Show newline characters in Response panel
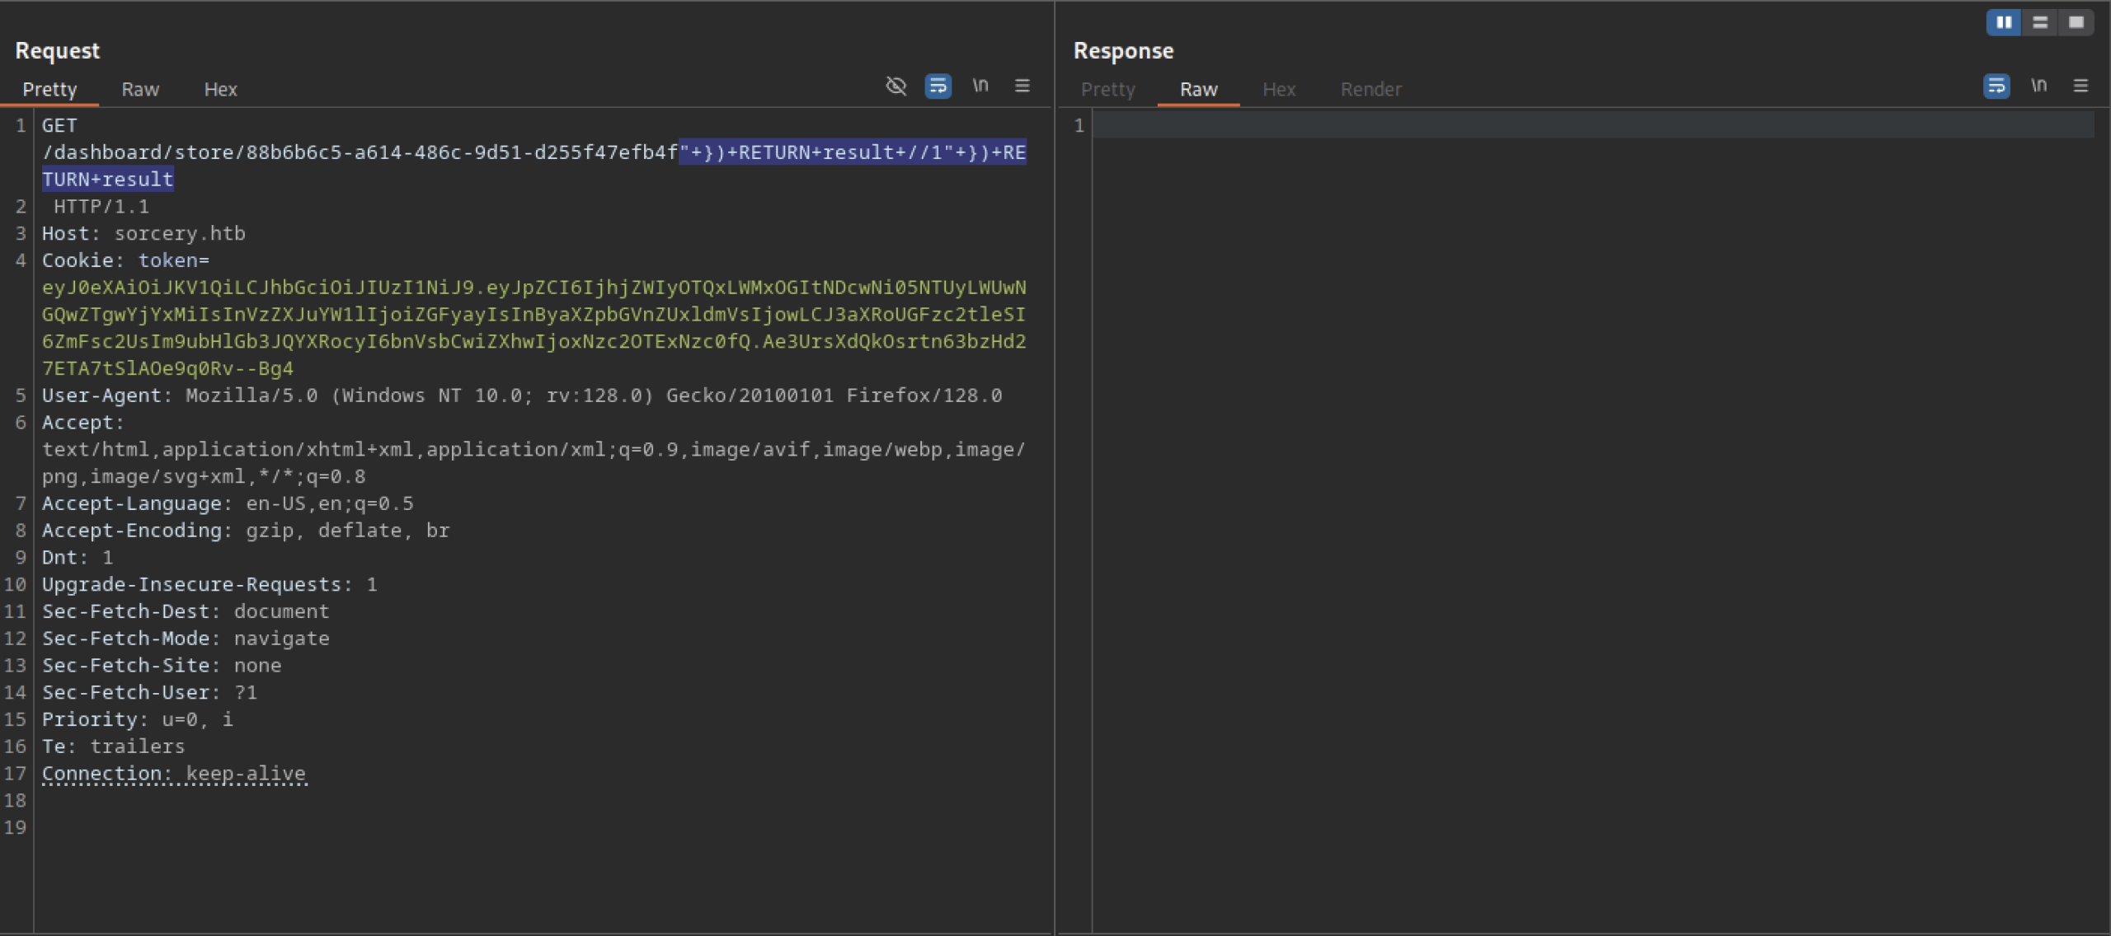Screen dimensions: 2111x936 (x=2038, y=86)
